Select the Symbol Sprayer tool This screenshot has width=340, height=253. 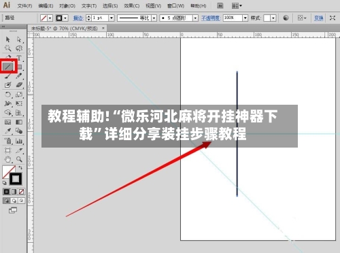(x=7, y=141)
